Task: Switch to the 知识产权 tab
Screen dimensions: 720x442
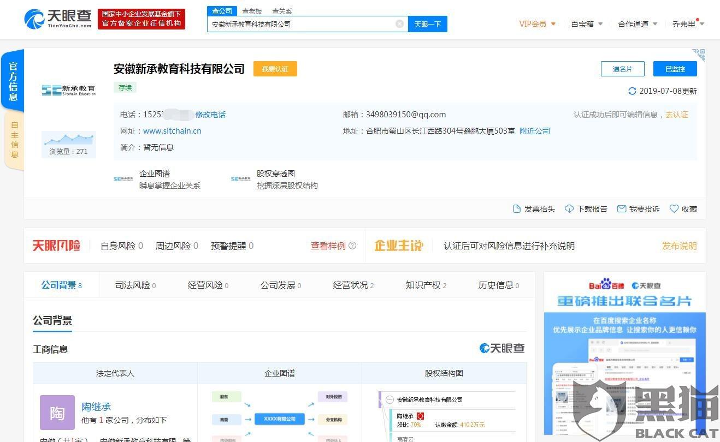Action: [426, 285]
